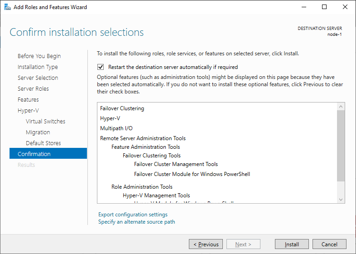Select Hyper-V entry in feature list
Screen dimensions: 356x254
(110, 118)
